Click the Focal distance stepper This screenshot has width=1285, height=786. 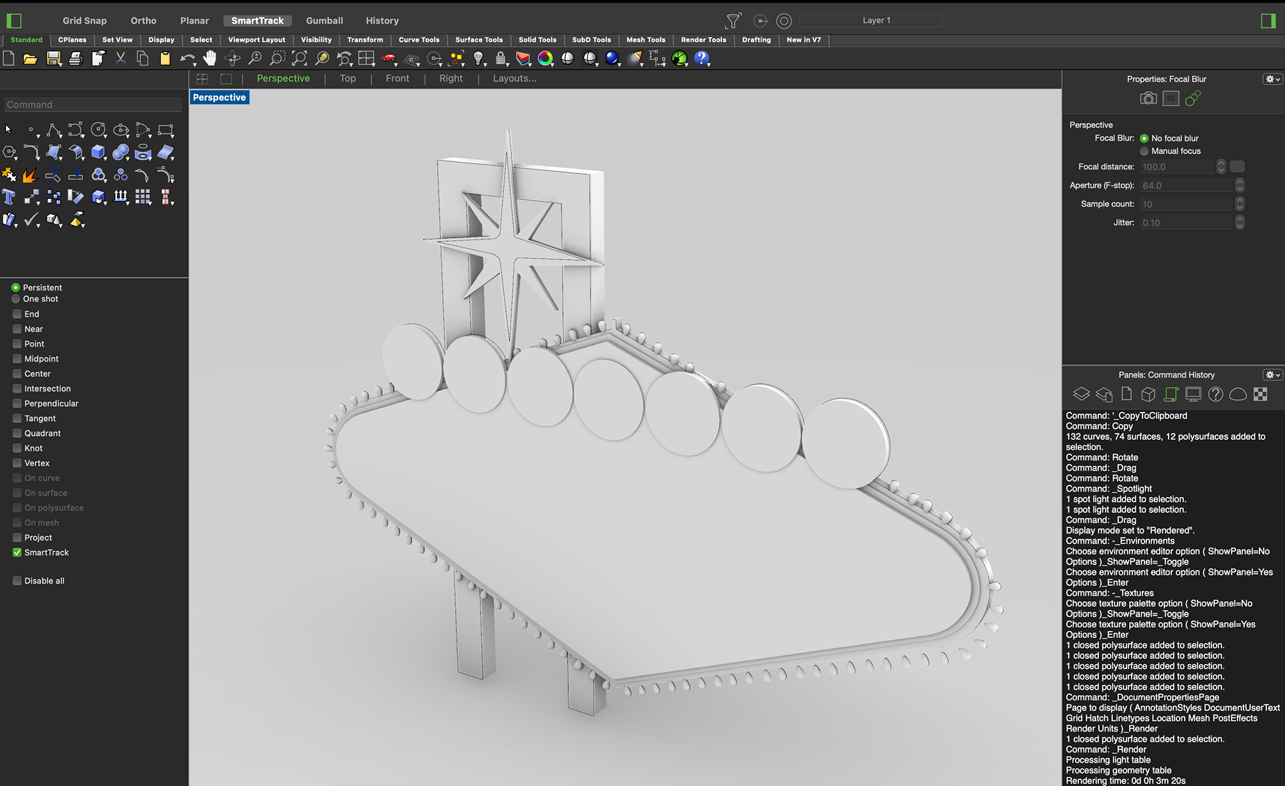click(x=1221, y=167)
